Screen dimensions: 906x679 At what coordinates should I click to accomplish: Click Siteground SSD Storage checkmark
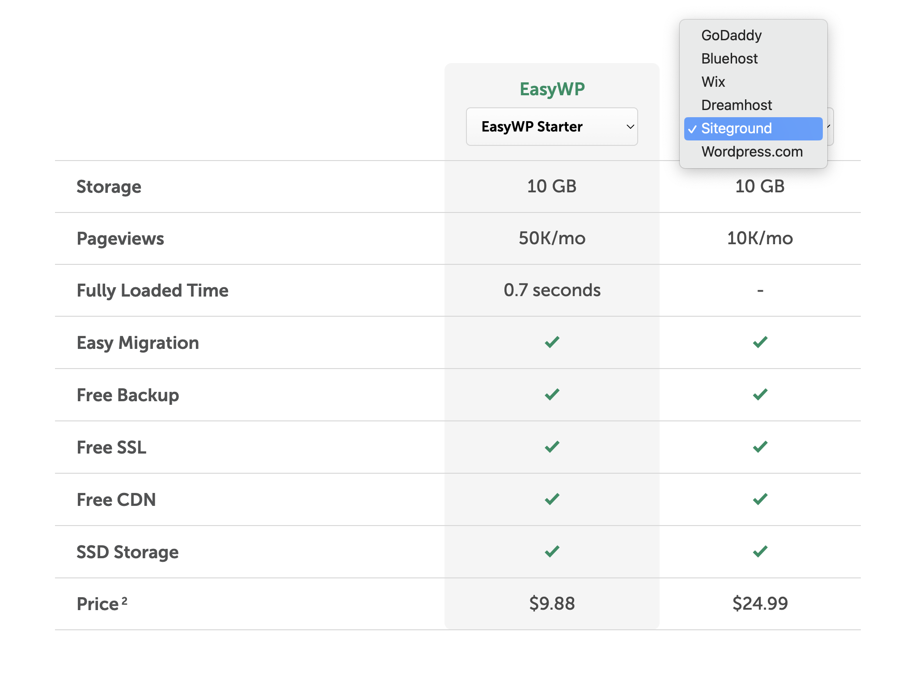tap(760, 552)
